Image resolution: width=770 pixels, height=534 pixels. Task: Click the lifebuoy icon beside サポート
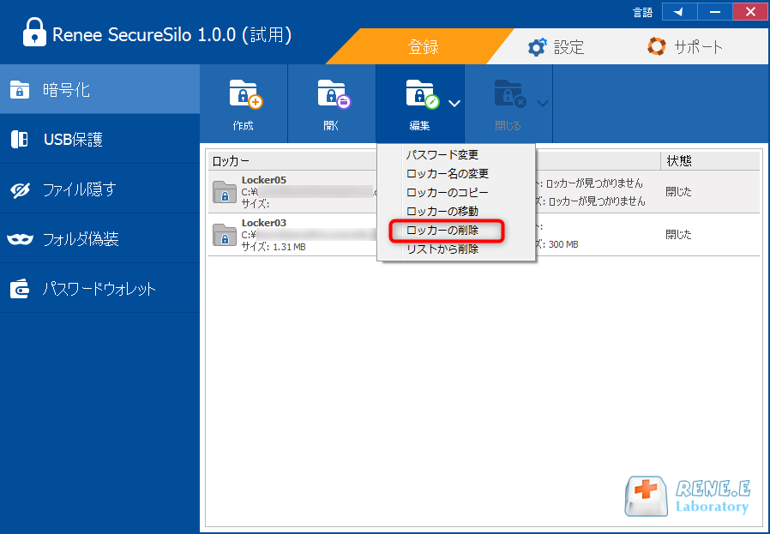(657, 46)
